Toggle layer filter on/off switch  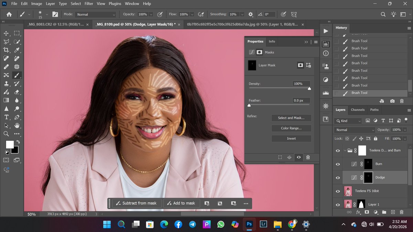pyautogui.click(x=406, y=120)
